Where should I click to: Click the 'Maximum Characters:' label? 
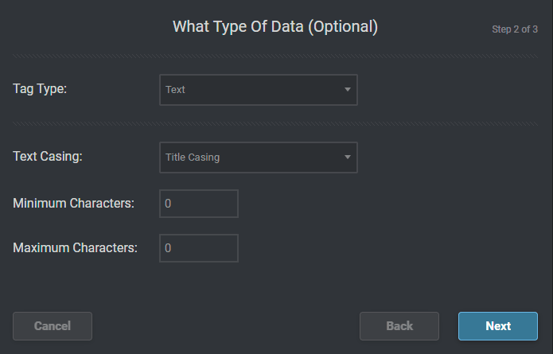click(75, 247)
